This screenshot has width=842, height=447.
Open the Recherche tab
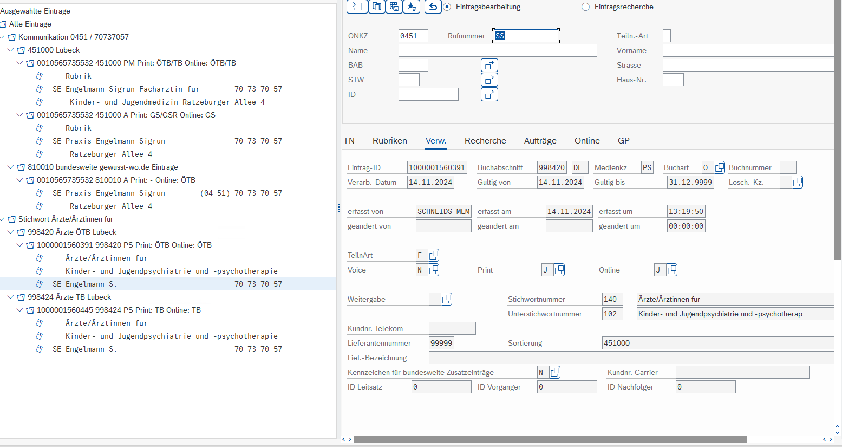pyautogui.click(x=485, y=141)
